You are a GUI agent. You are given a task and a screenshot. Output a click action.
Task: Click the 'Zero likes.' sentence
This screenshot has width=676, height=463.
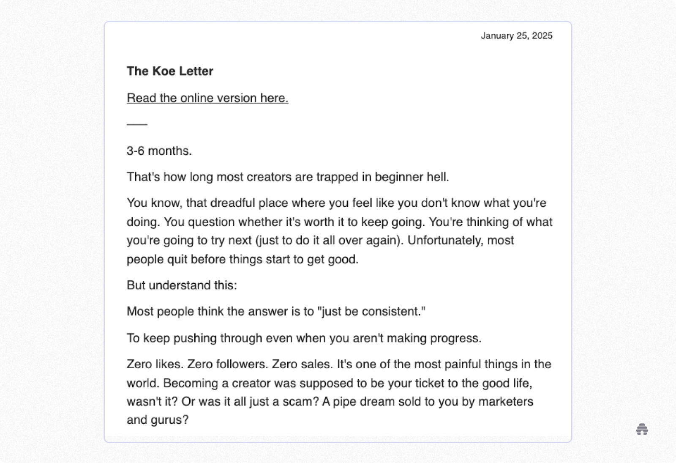155,364
